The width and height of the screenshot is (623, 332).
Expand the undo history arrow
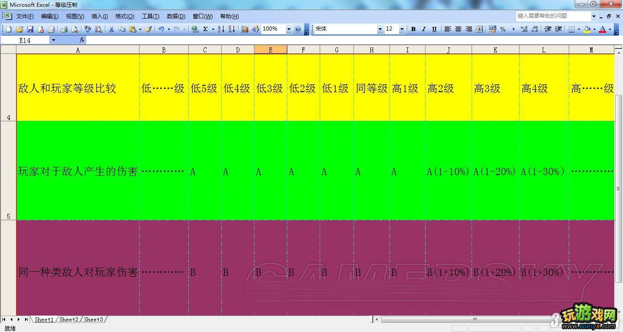(168, 29)
